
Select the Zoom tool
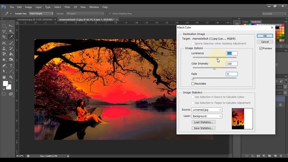[x=11, y=77]
